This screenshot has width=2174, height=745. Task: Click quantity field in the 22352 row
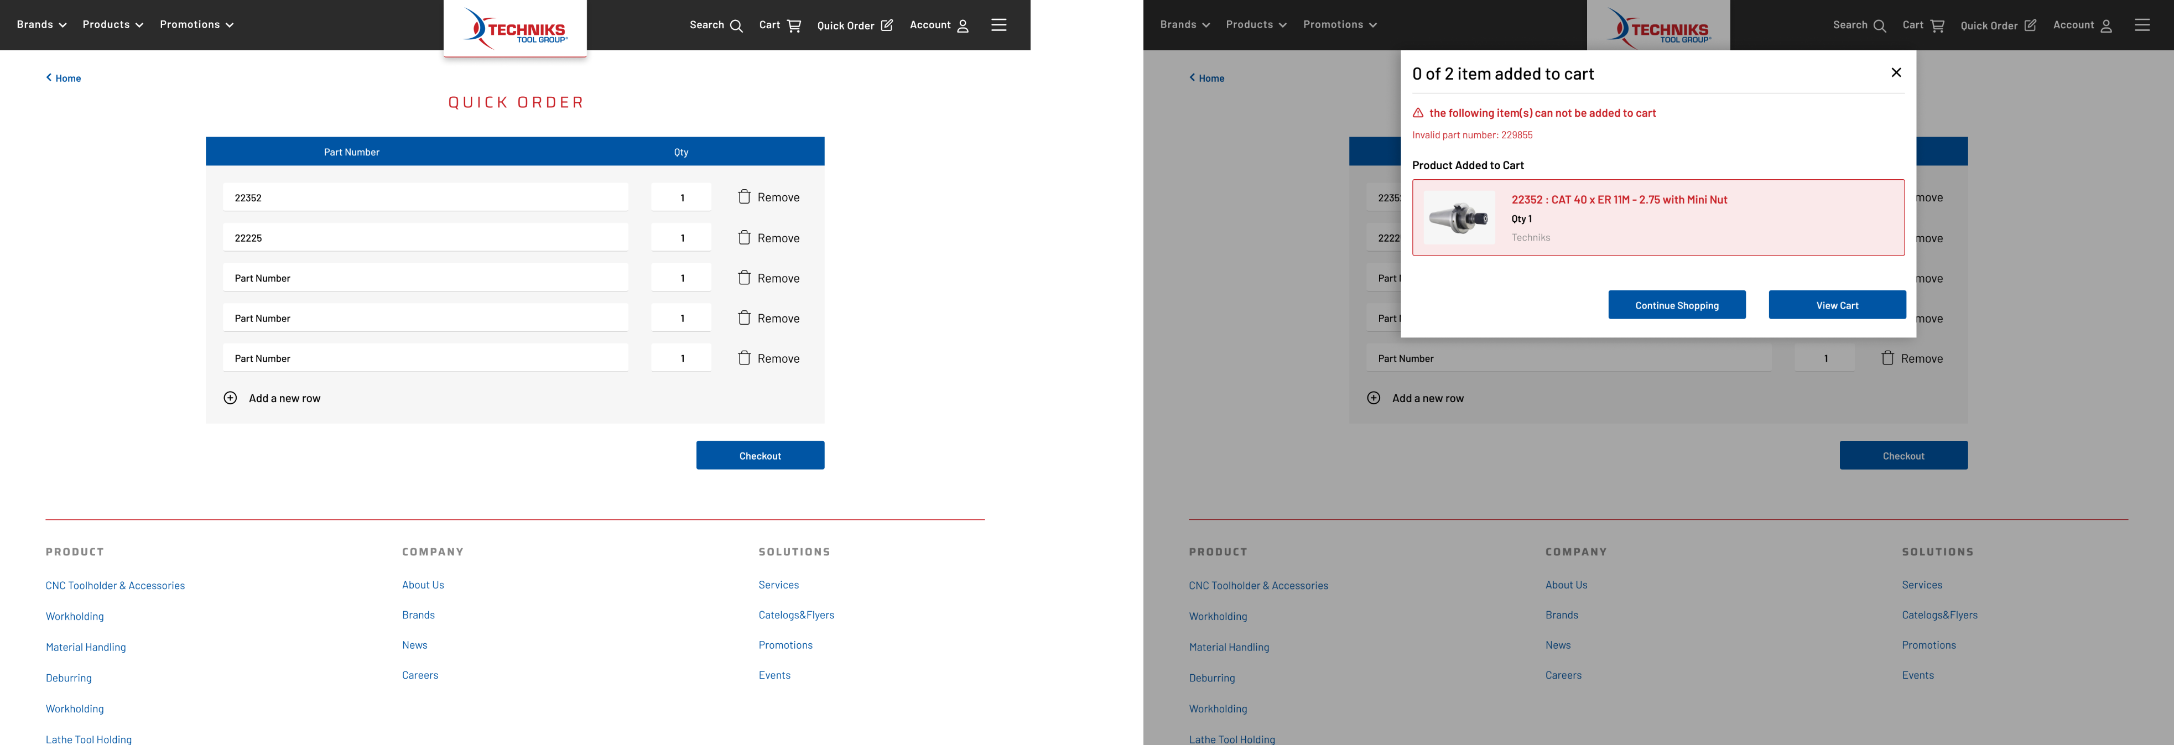(681, 197)
